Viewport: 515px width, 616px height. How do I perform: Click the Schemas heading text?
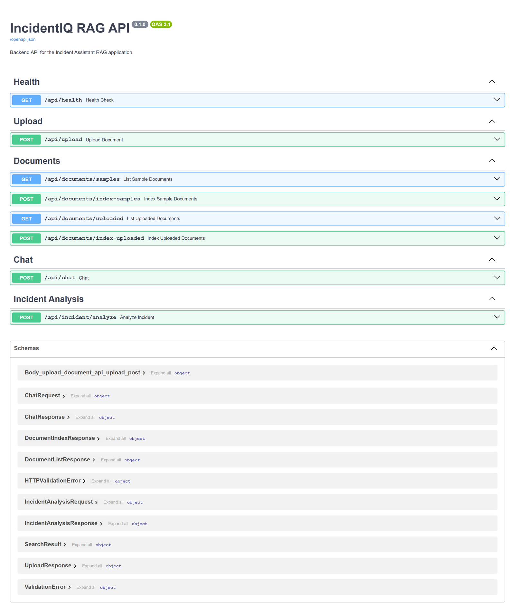[x=26, y=348]
